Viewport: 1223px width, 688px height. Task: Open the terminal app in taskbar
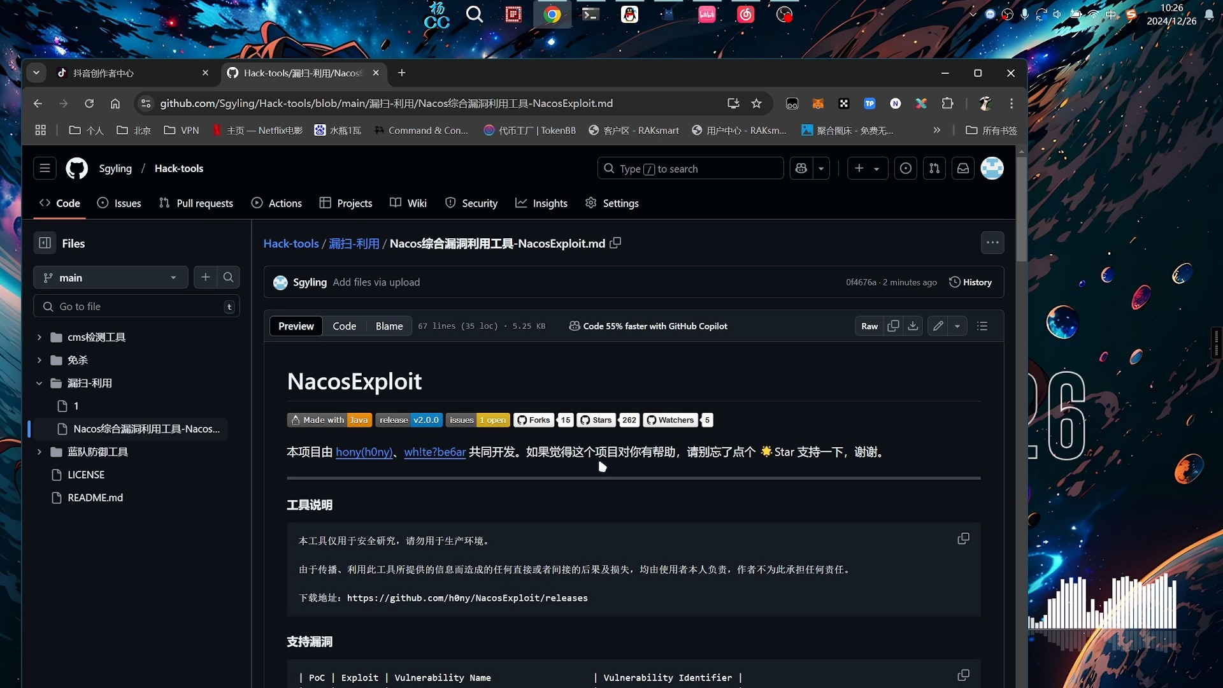(590, 14)
